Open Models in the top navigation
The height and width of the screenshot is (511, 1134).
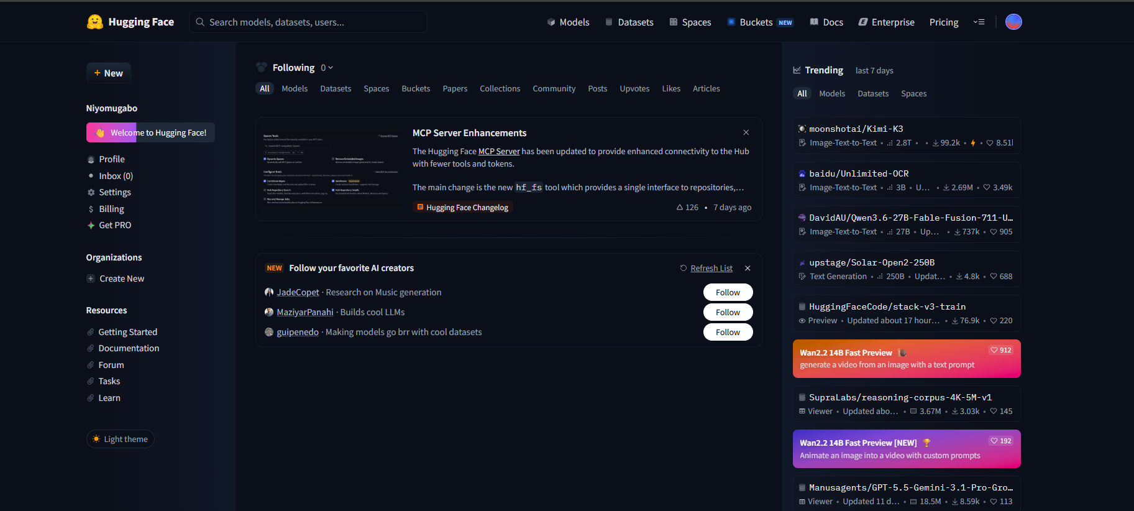pos(568,22)
